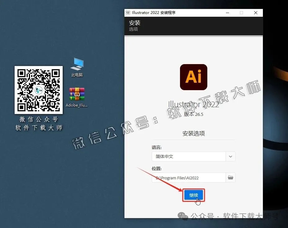Expand the language selection chevron

point(230,156)
